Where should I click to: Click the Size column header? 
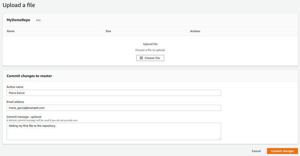click(108, 31)
